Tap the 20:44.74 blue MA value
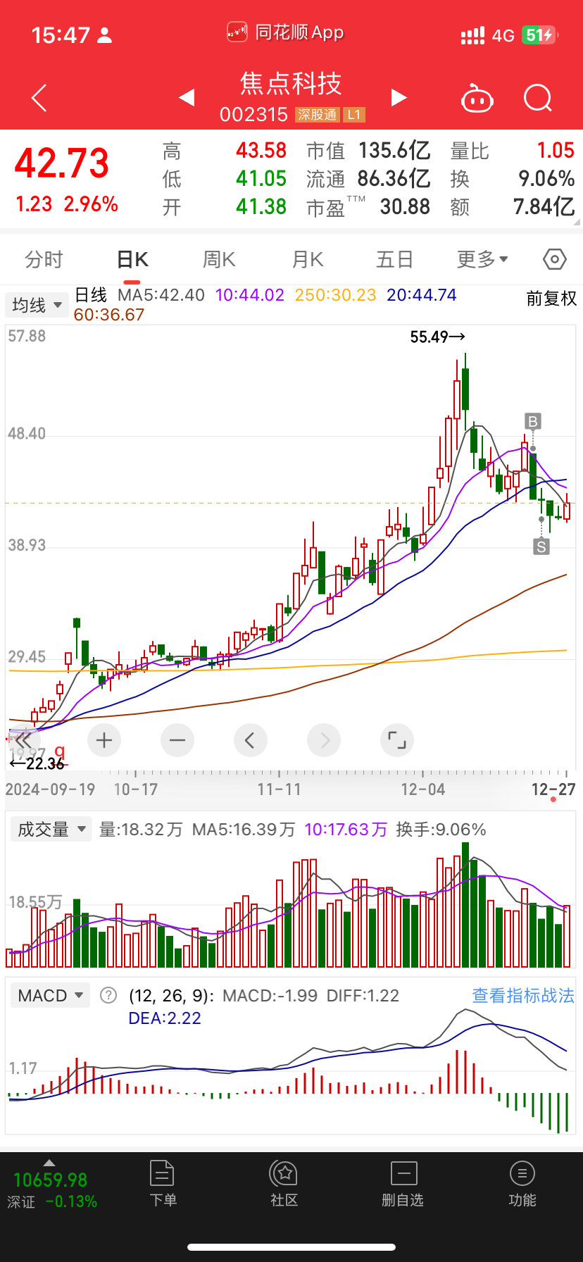Viewport: 583px width, 1262px height. 422,295
